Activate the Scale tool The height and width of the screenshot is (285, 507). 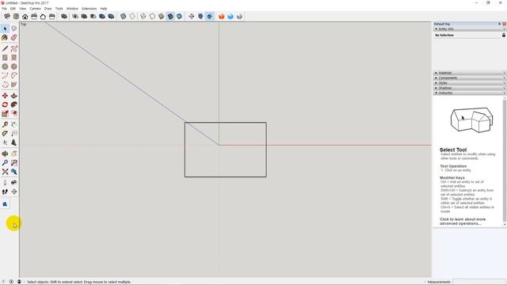[5, 113]
